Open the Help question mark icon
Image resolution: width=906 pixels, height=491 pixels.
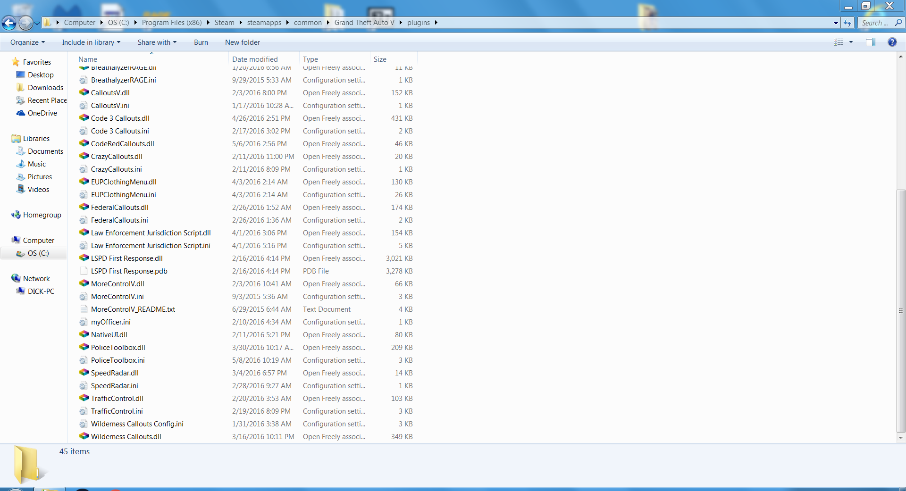click(892, 42)
